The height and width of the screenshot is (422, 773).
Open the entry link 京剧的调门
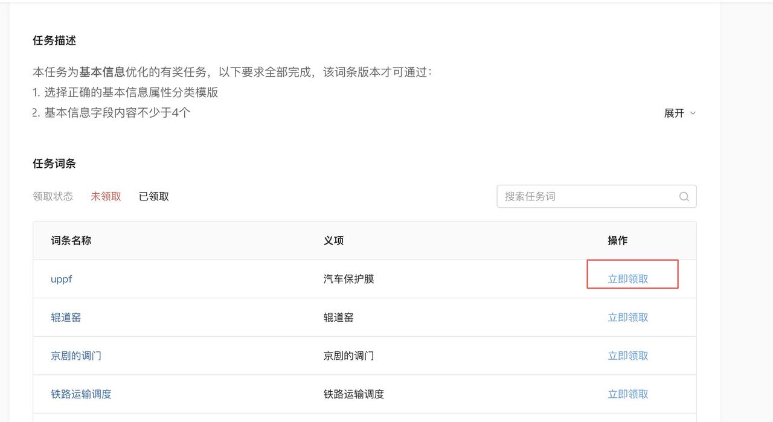point(75,356)
